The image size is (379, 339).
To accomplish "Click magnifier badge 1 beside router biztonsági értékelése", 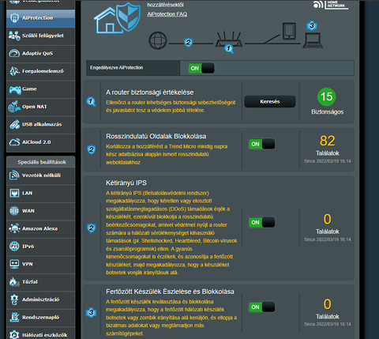I will coord(92,102).
